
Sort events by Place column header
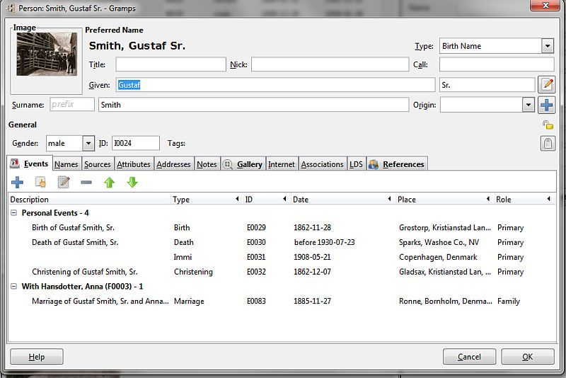coord(444,200)
